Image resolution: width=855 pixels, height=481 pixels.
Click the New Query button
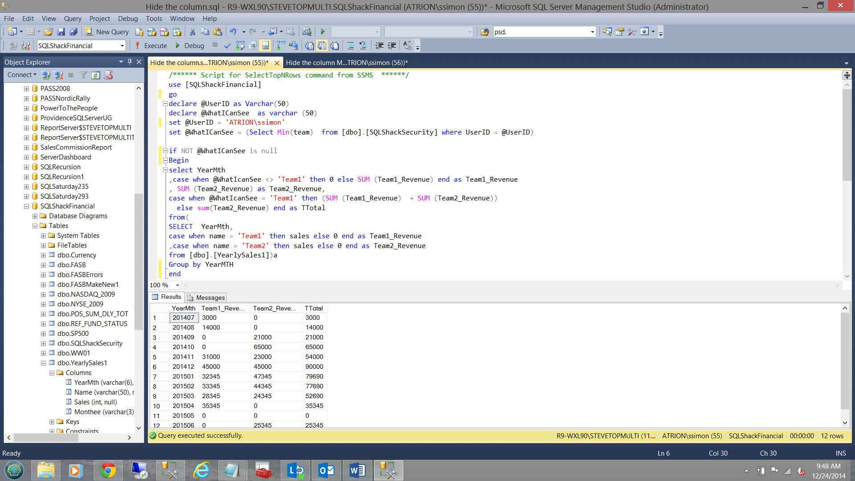click(107, 32)
